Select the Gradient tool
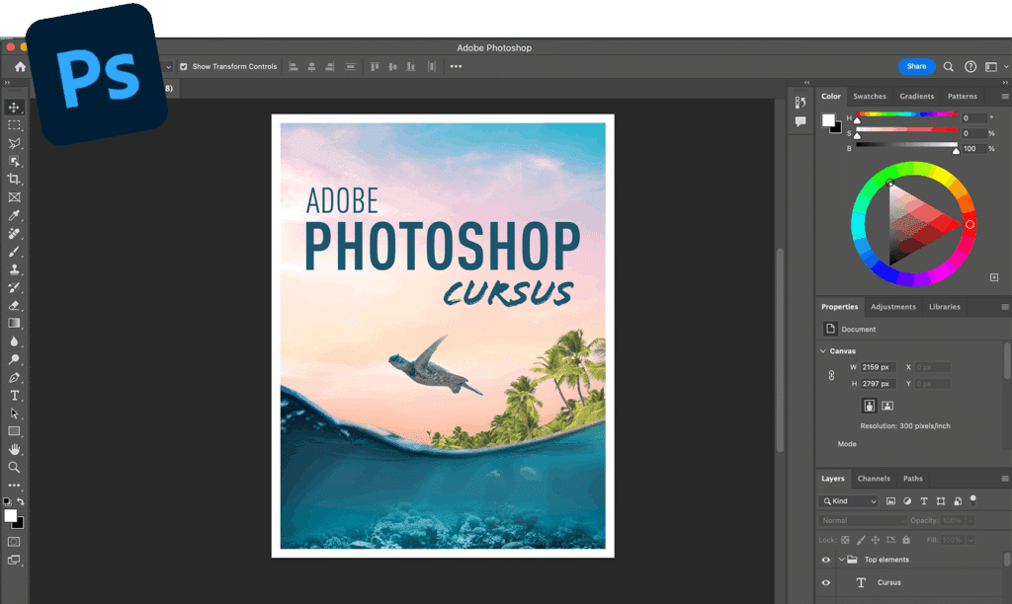The width and height of the screenshot is (1012, 604). click(x=14, y=324)
